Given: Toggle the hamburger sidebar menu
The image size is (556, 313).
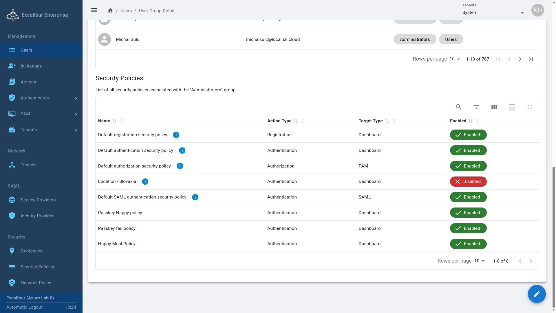Looking at the screenshot, I should (94, 10).
